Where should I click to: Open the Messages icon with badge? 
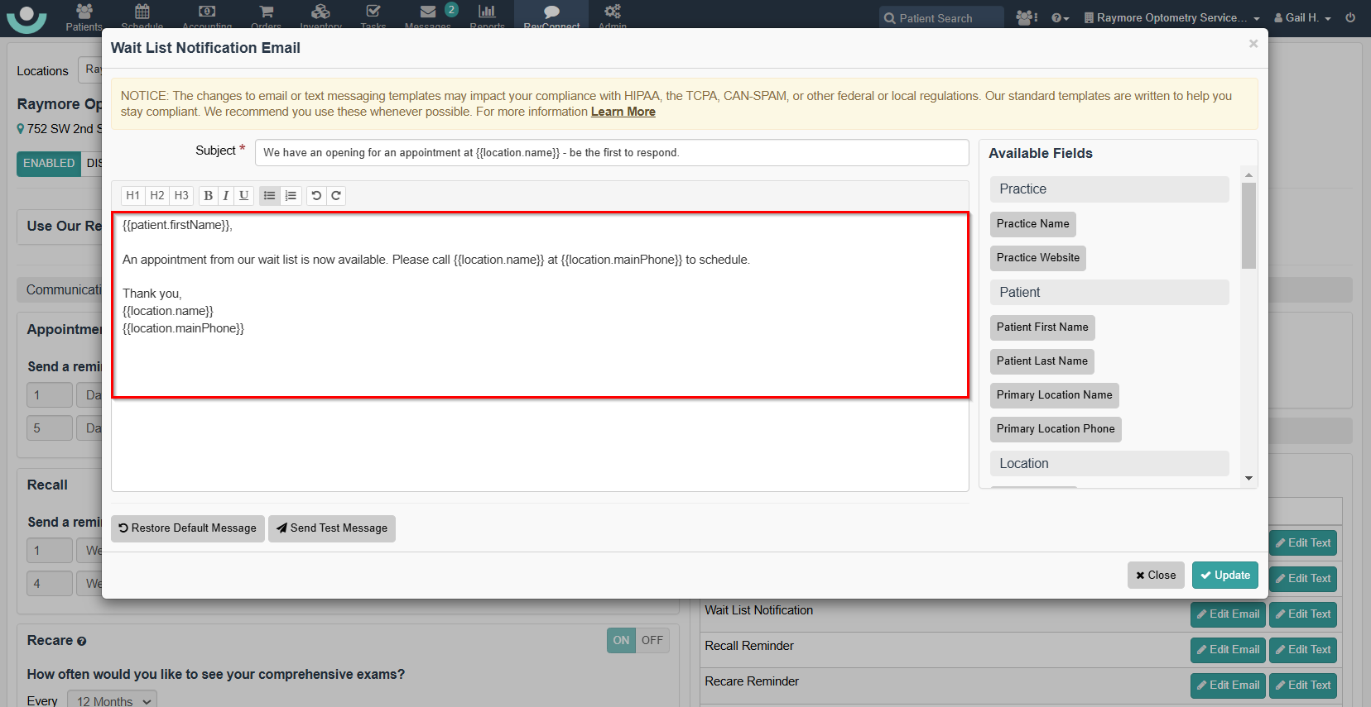pyautogui.click(x=428, y=14)
